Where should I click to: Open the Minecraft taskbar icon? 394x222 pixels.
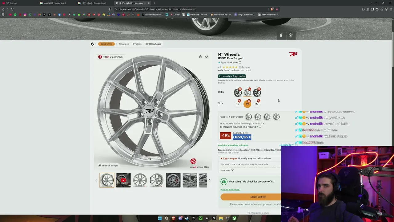pyautogui.click(x=200, y=219)
